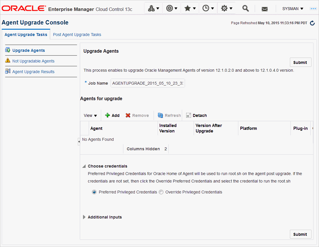The height and width of the screenshot is (247, 319).
Task: Click the Detach table icon
Action: (x=188, y=115)
